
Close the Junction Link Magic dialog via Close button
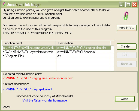(125, 99)
